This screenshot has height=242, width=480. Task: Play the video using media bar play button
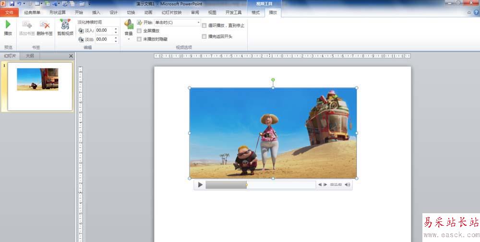(200, 184)
